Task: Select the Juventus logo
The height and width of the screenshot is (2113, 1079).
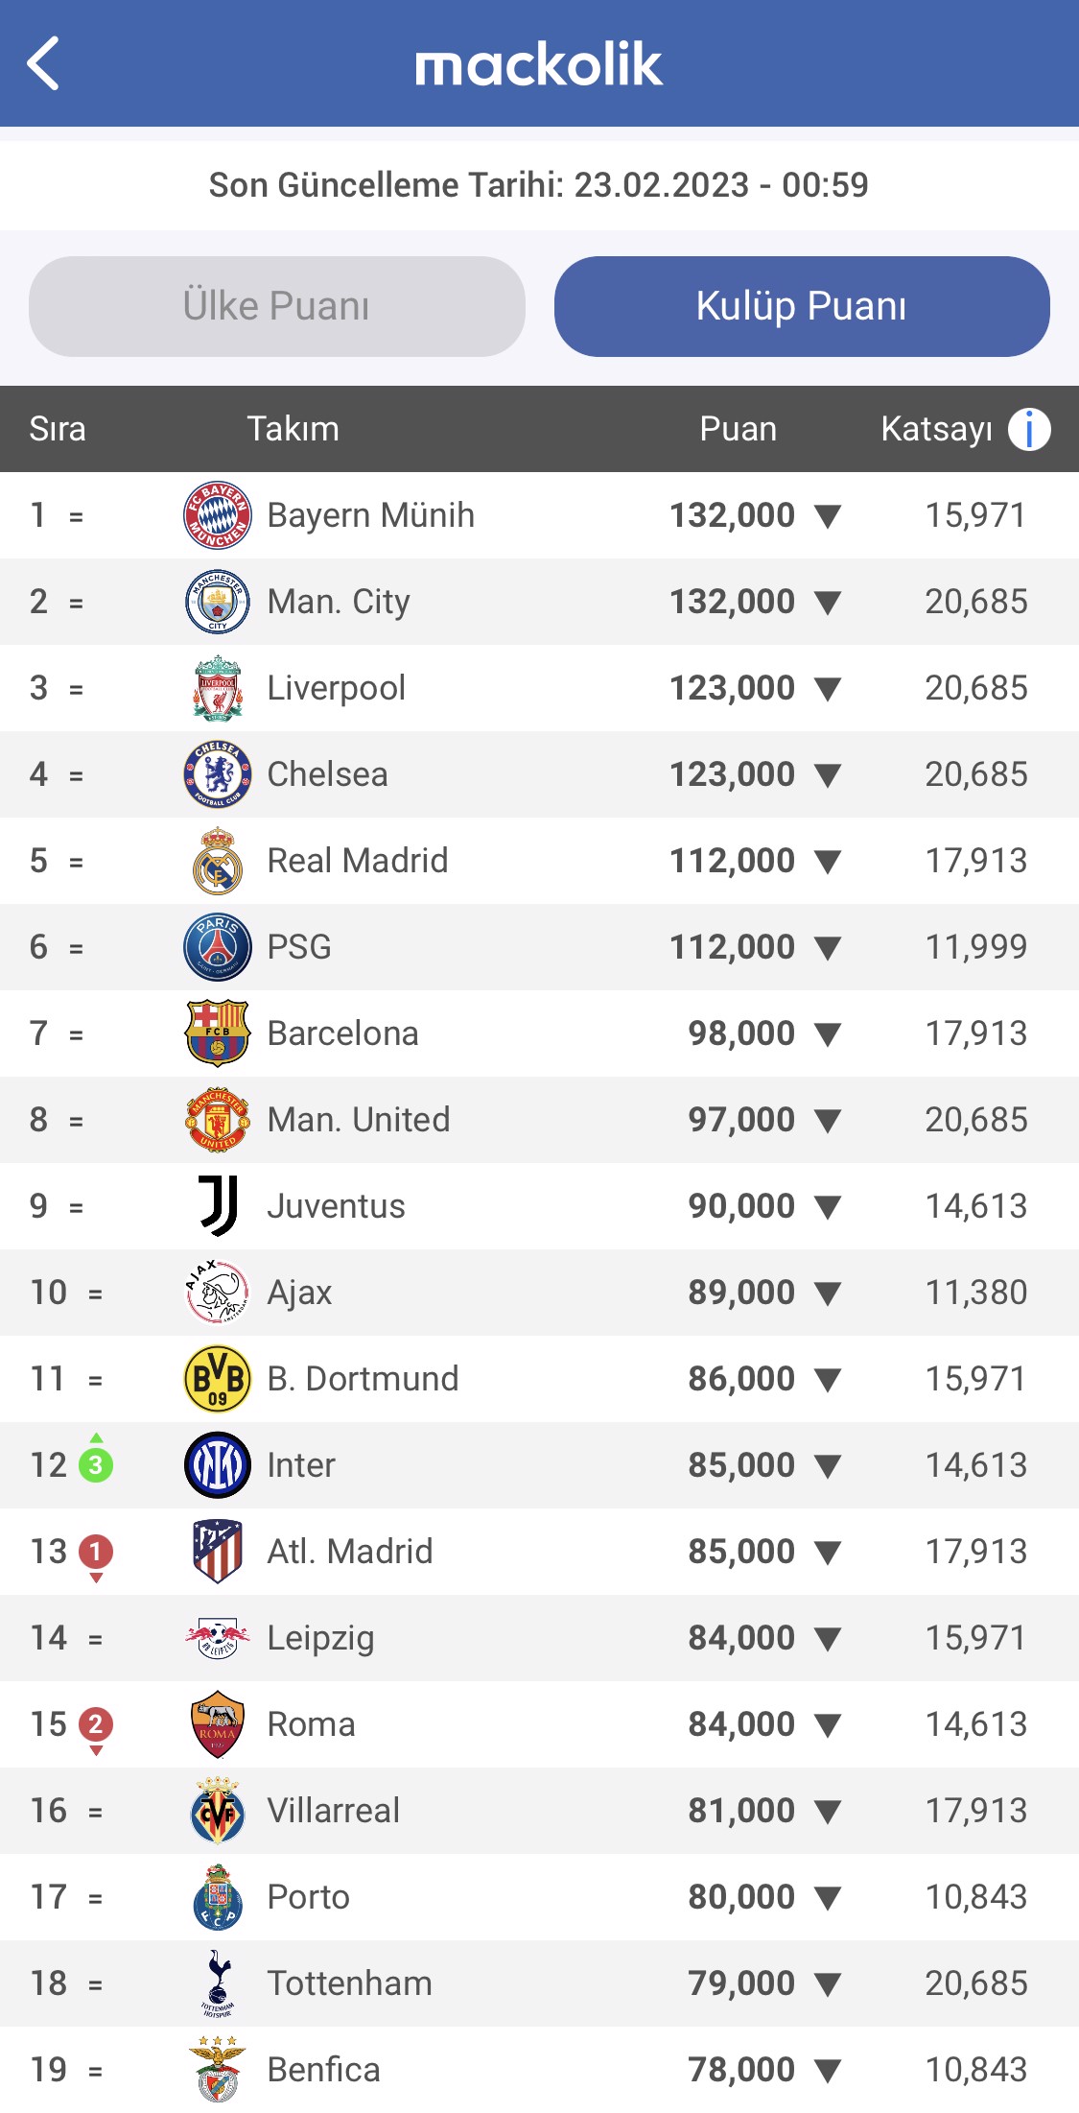Action: pyautogui.click(x=217, y=1205)
